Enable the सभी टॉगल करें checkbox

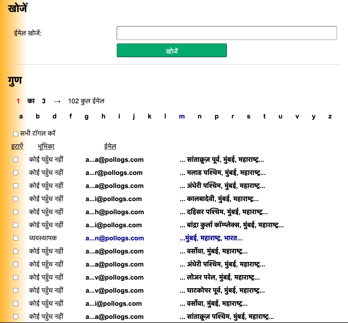coord(15,133)
